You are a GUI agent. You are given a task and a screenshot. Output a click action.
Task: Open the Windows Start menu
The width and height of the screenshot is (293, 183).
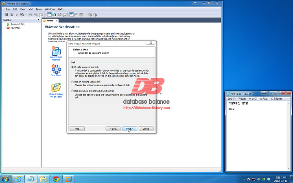coord(5,179)
